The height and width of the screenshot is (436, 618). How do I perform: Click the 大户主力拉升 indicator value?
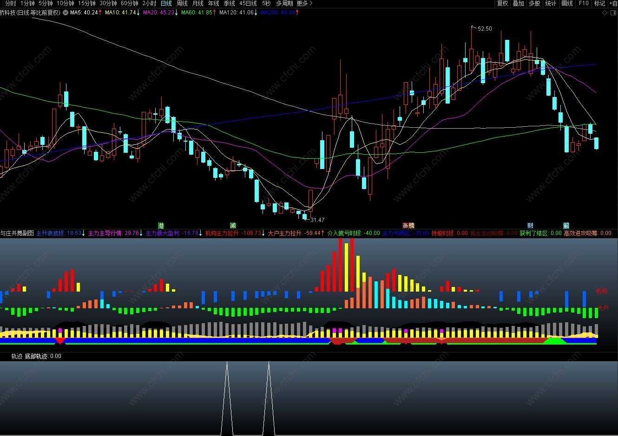click(294, 233)
